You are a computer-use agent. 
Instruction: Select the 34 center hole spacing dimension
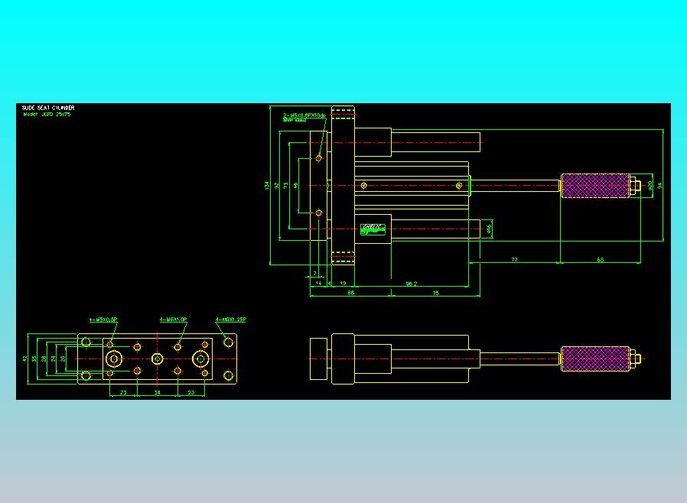(x=158, y=393)
